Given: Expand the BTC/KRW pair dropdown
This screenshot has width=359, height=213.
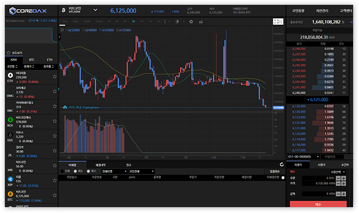Looking at the screenshot, I should pos(95,10).
